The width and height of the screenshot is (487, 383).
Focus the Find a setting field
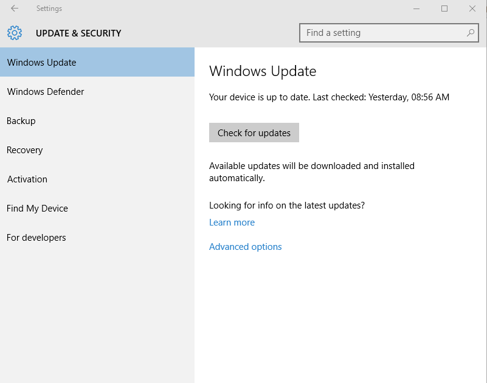tap(389, 33)
